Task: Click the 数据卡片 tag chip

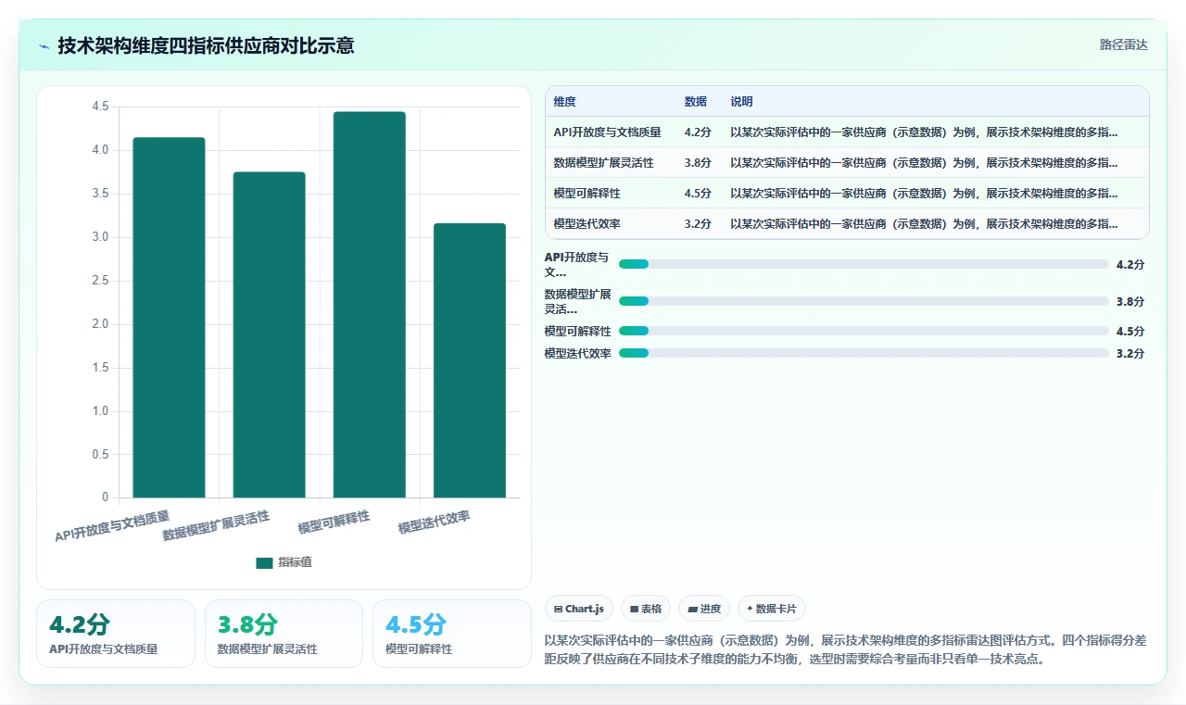Action: coord(772,609)
